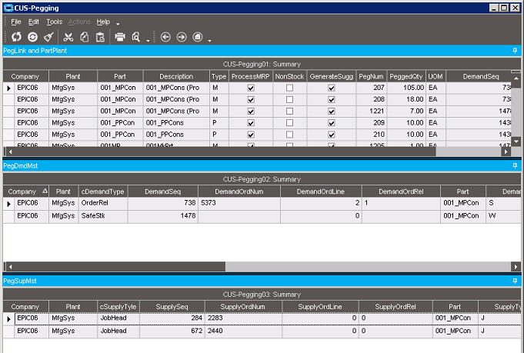Select the 2283 SupplyOrdNum cell
Image resolution: width=524 pixels, height=353 pixels.
coord(243,318)
